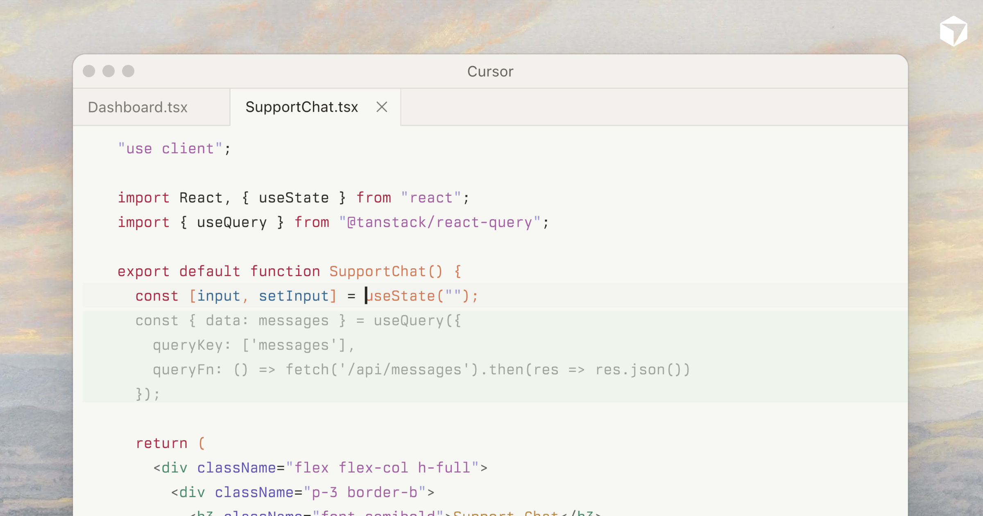The width and height of the screenshot is (983, 516).
Task: Click the setInput variable in the code
Action: pos(294,296)
